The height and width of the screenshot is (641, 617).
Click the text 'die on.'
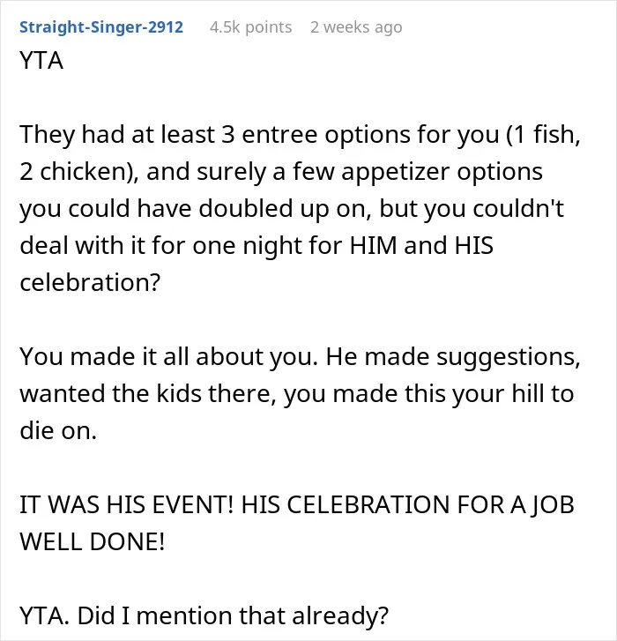(x=58, y=431)
